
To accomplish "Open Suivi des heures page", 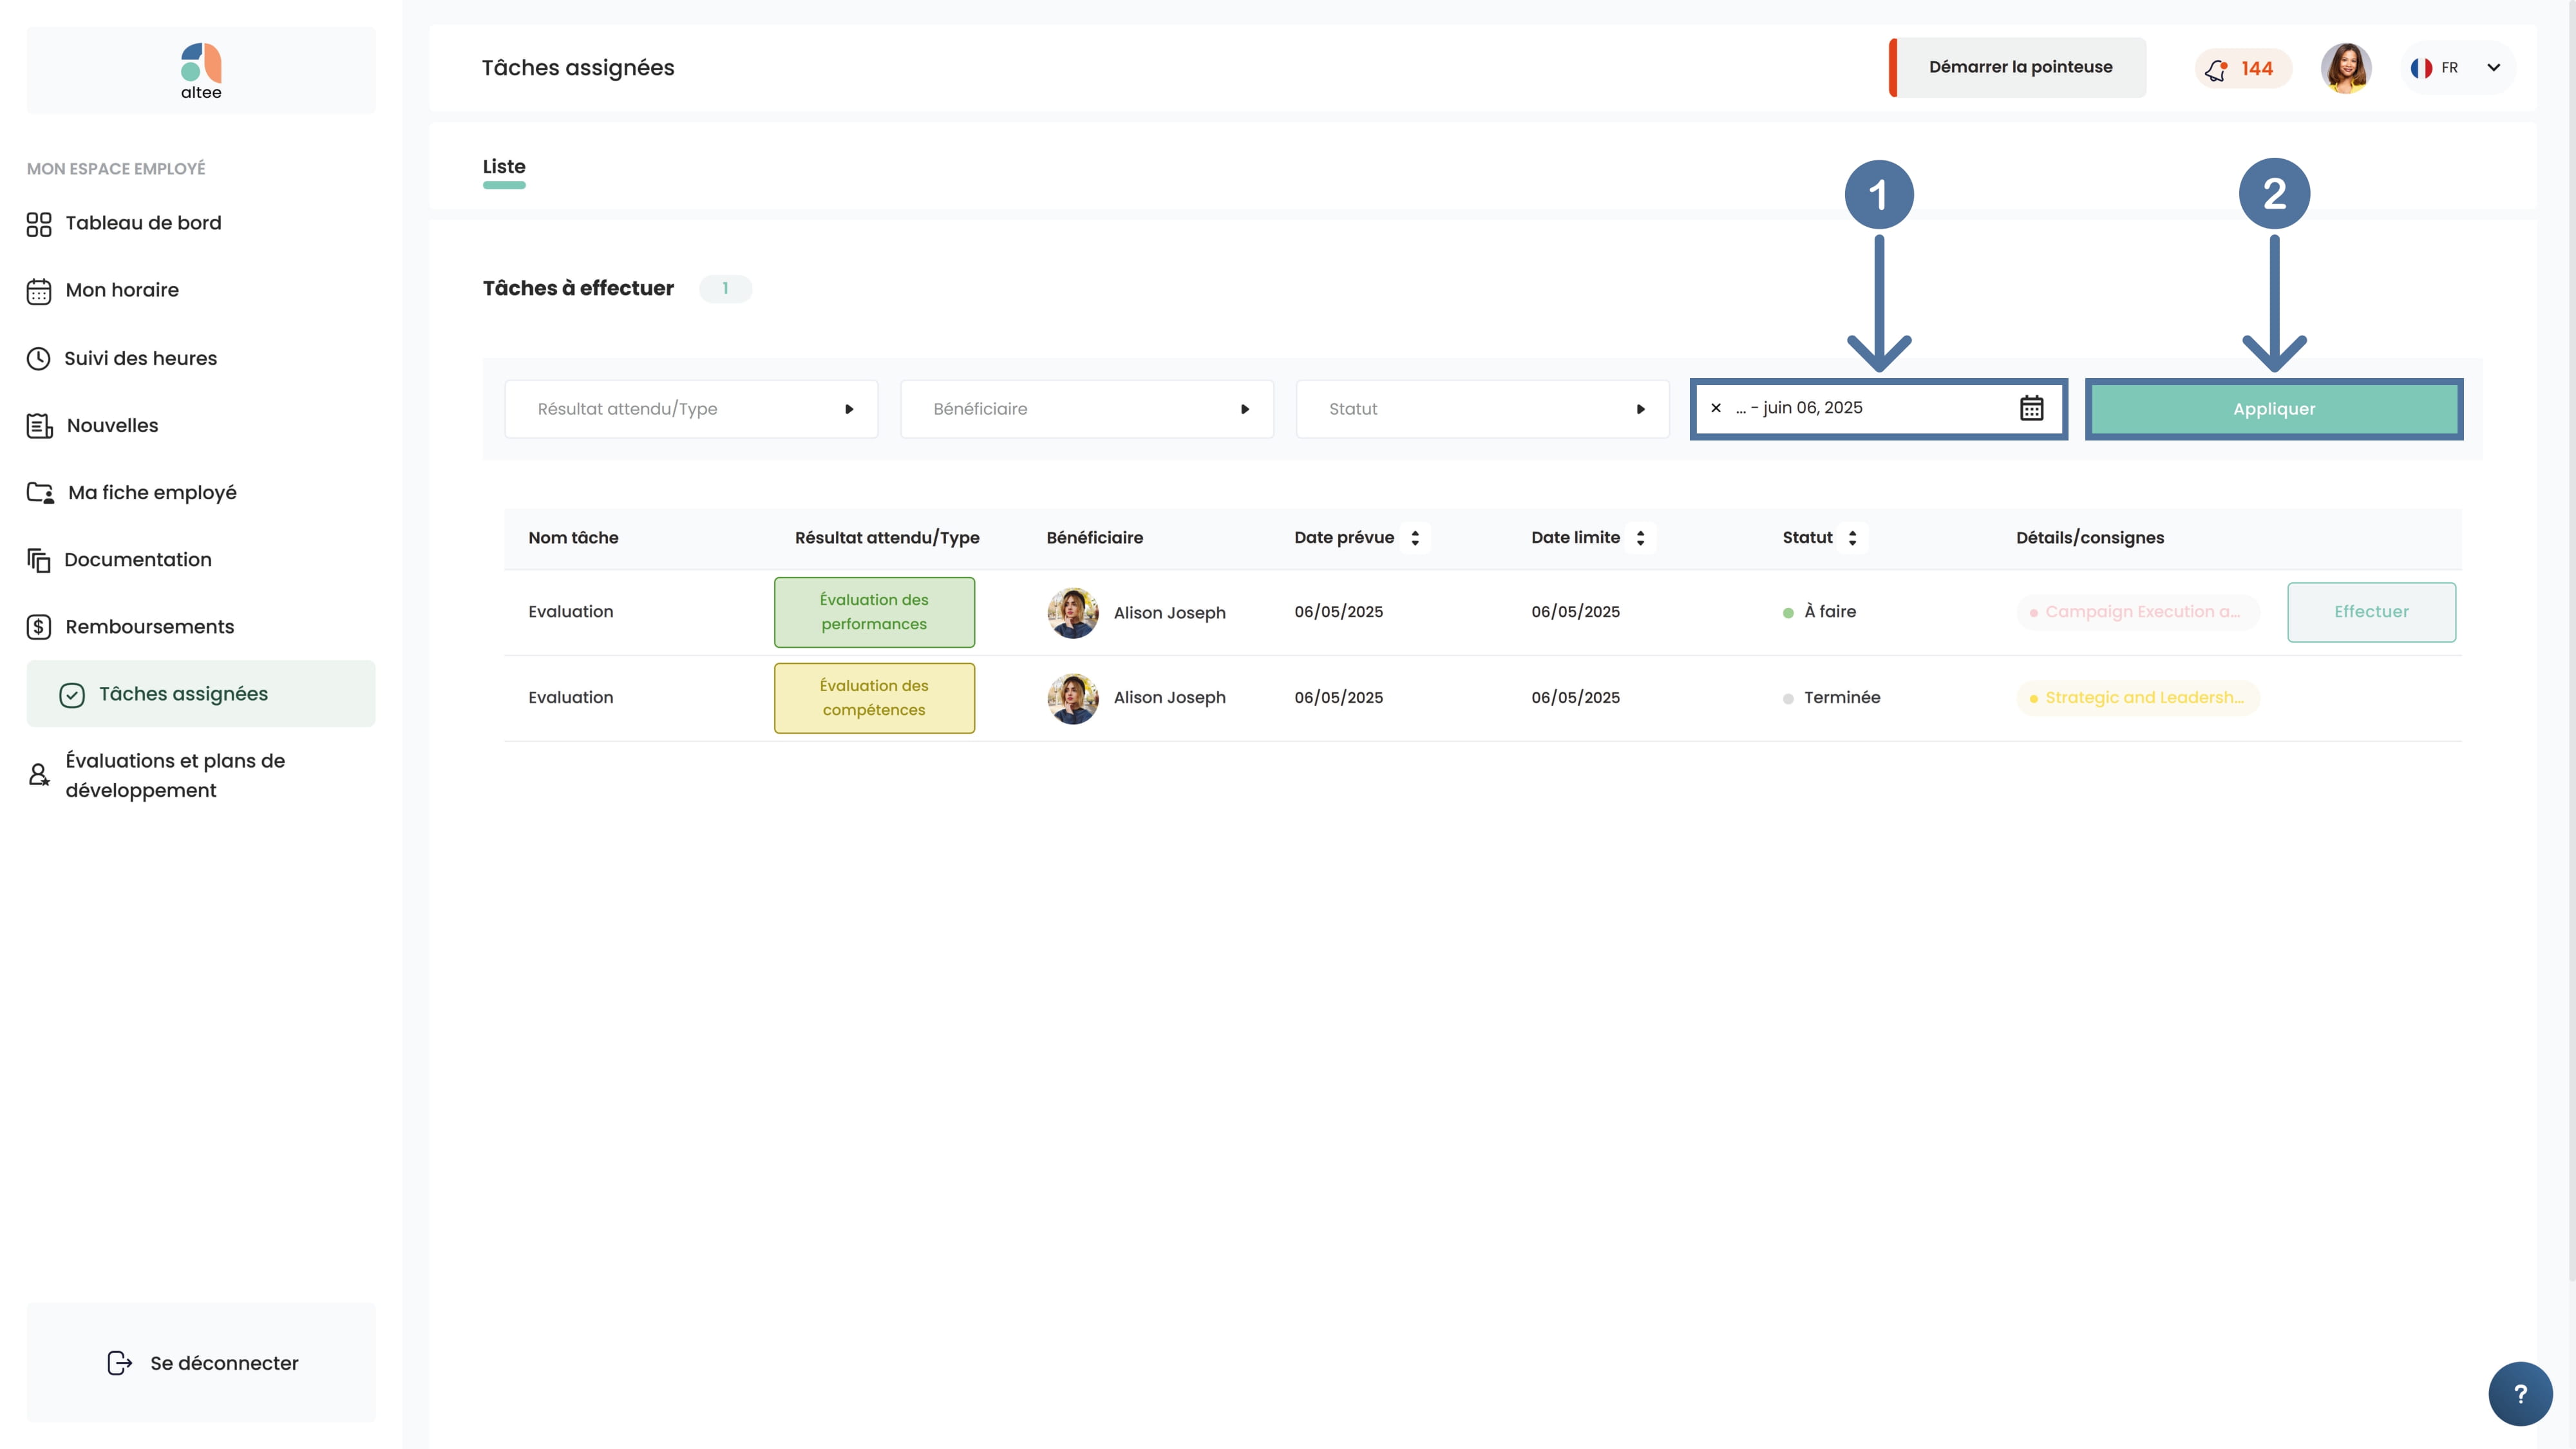I will click(140, 358).
